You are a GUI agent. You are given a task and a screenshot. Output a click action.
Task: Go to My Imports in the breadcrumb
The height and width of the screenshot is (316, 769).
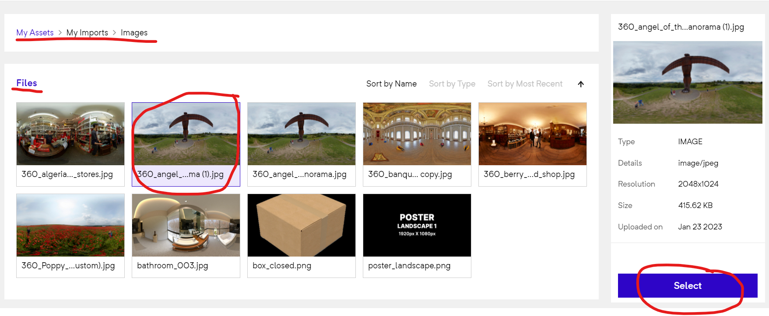click(87, 33)
